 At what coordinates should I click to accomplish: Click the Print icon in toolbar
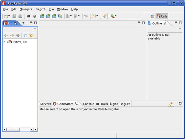click(x=20, y=16)
